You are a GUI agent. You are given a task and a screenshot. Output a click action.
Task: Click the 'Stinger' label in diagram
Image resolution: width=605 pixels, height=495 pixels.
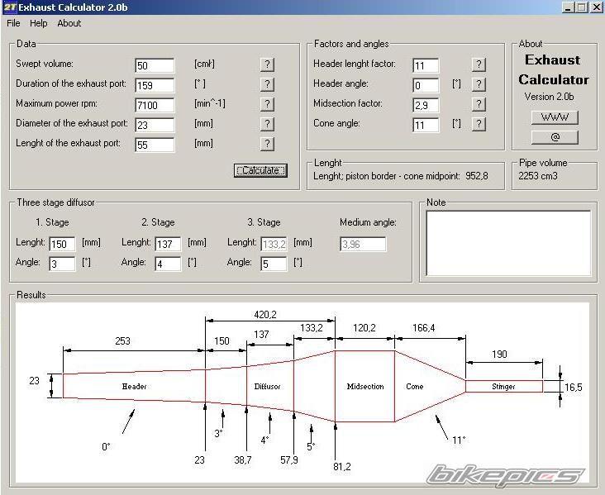pyautogui.click(x=503, y=386)
